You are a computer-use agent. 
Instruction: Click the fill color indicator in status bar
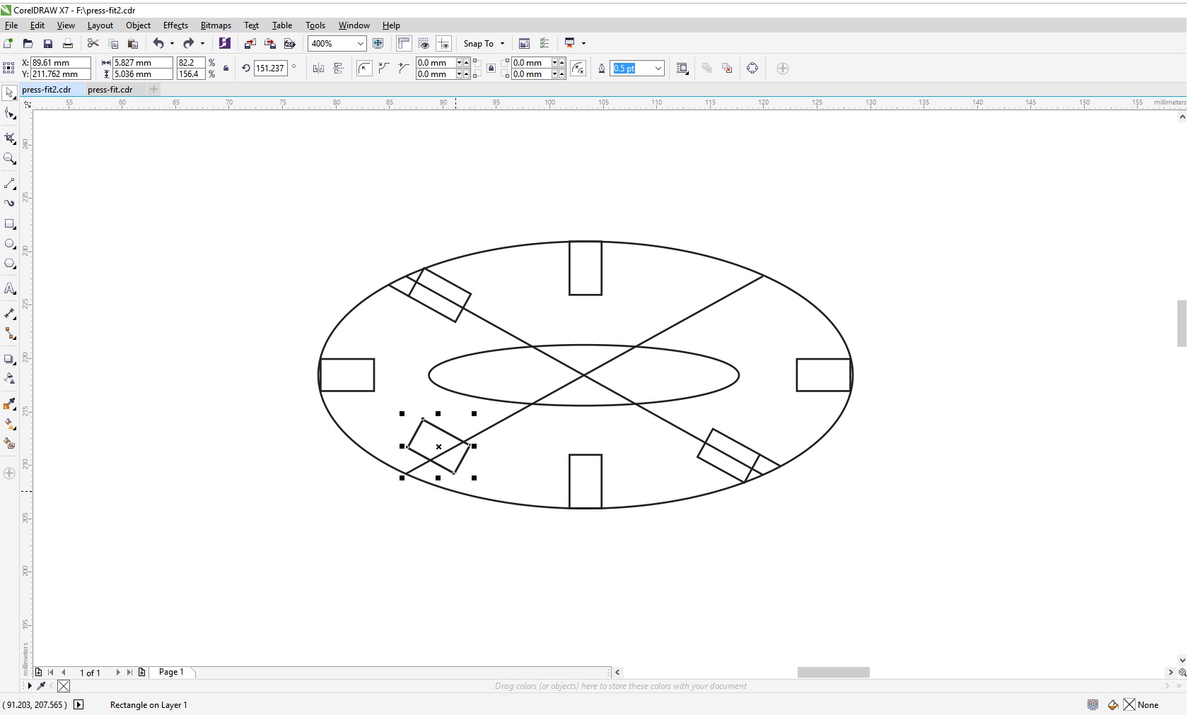(x=1113, y=704)
